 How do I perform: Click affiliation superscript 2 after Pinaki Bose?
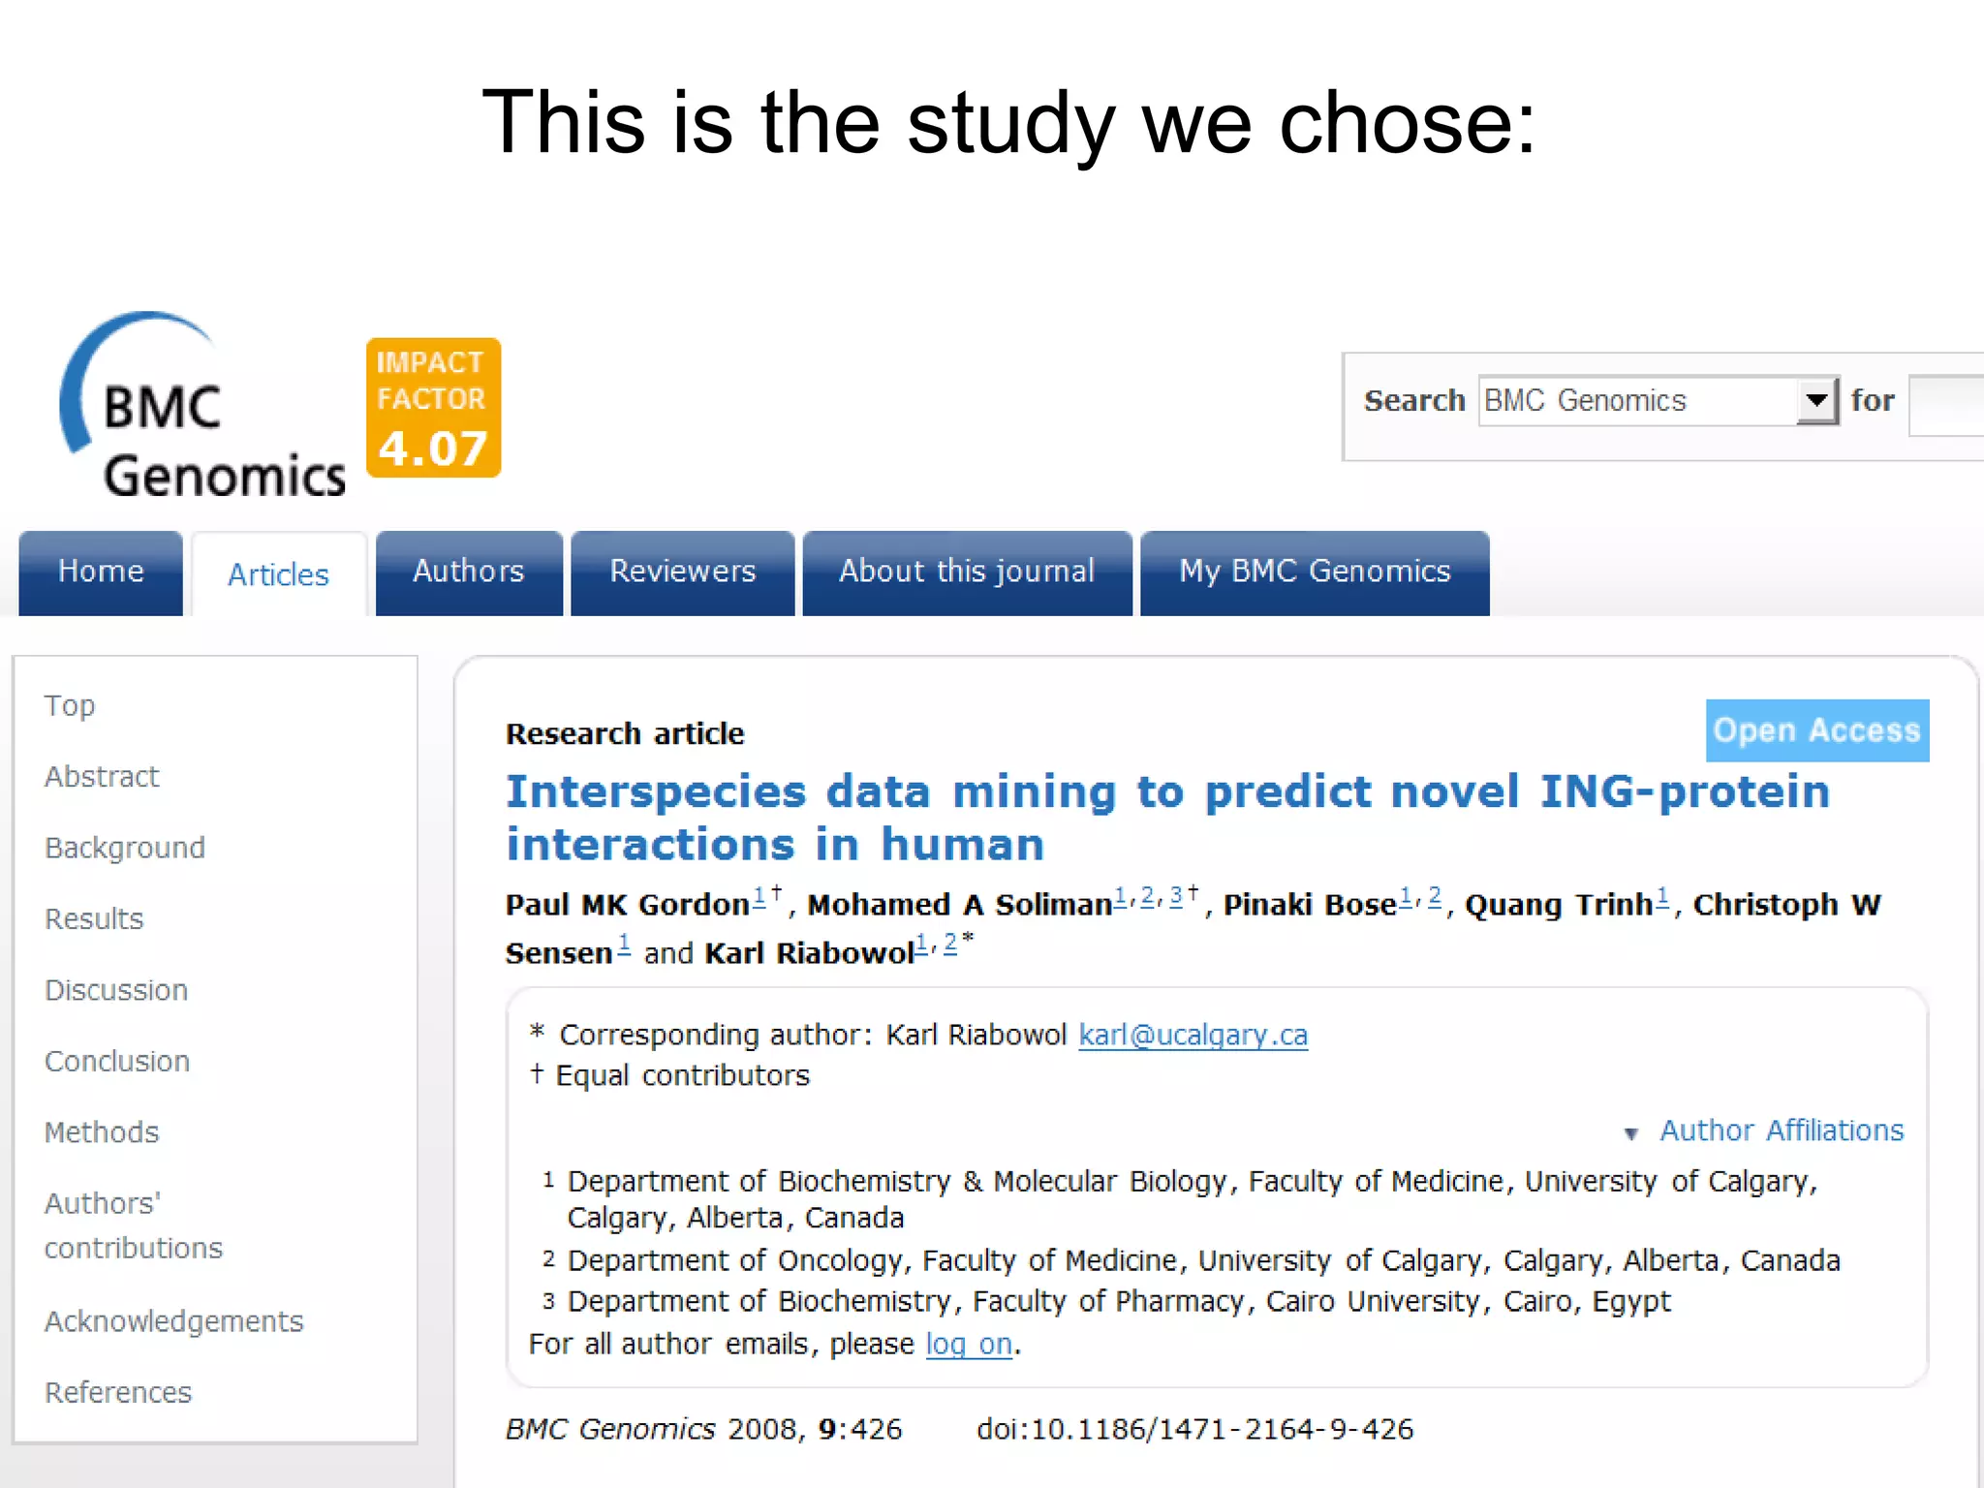1435,896
